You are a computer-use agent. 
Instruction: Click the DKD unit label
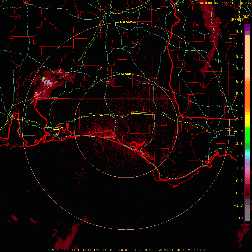coord(246,17)
